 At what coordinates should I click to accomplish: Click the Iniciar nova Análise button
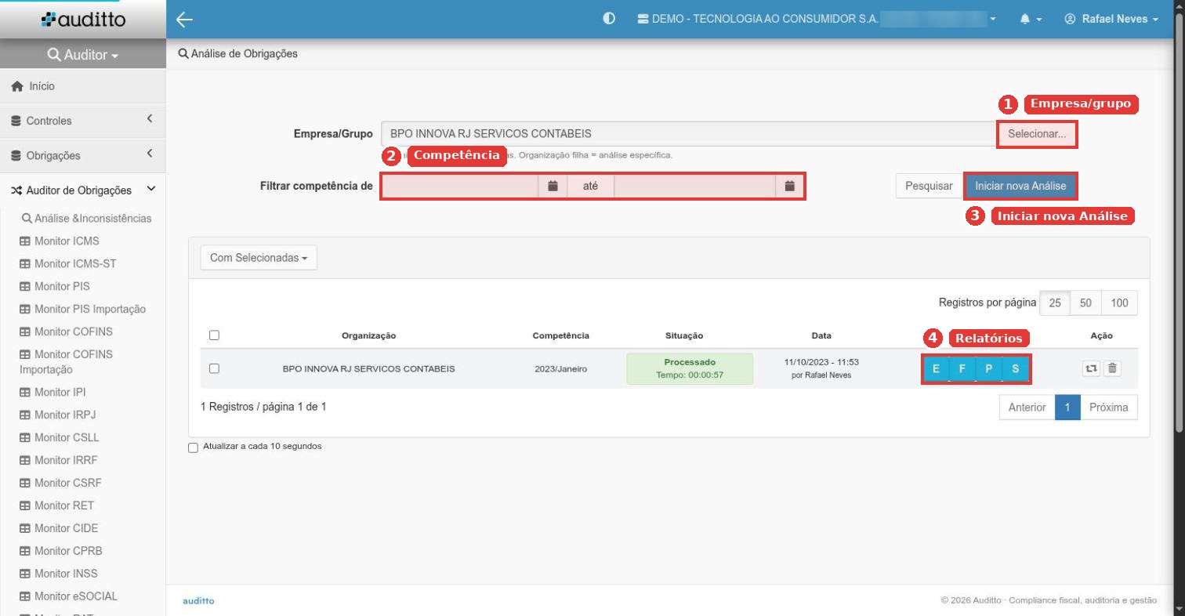coord(1020,187)
